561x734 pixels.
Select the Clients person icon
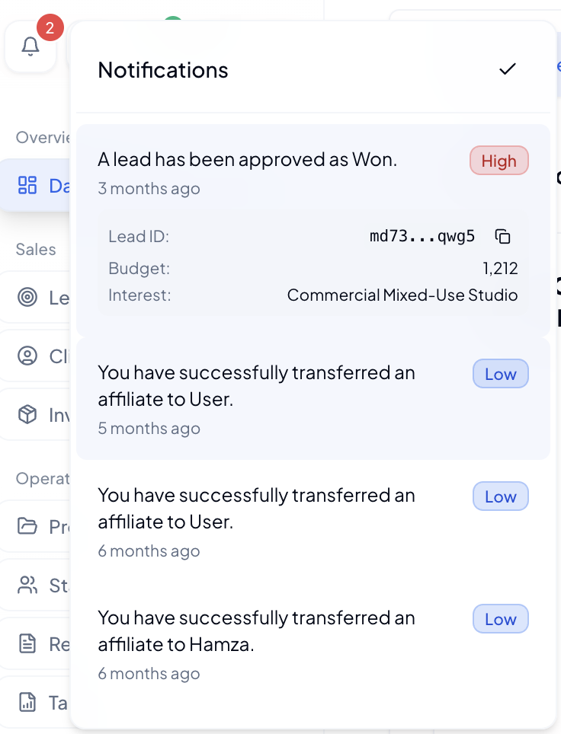coord(27,356)
